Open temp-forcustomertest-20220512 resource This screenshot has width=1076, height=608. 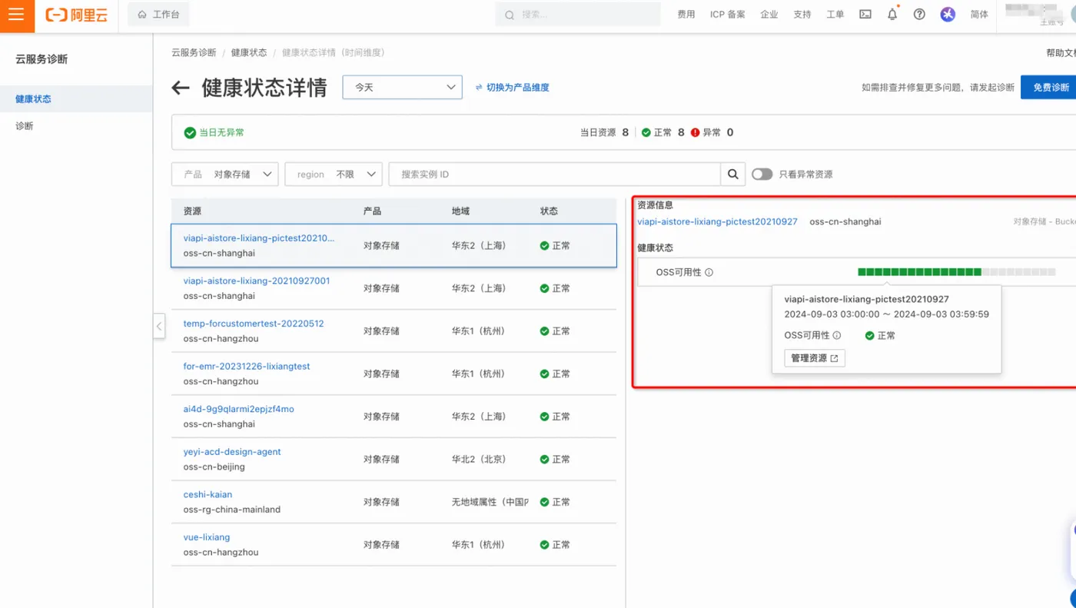(x=254, y=324)
